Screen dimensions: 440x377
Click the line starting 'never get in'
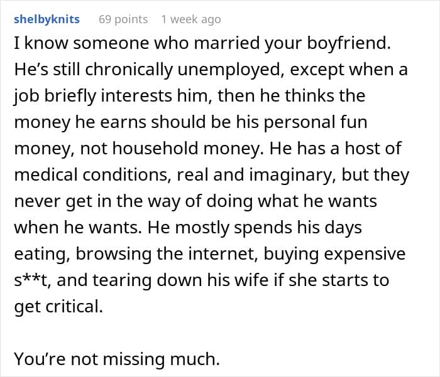tap(195, 201)
